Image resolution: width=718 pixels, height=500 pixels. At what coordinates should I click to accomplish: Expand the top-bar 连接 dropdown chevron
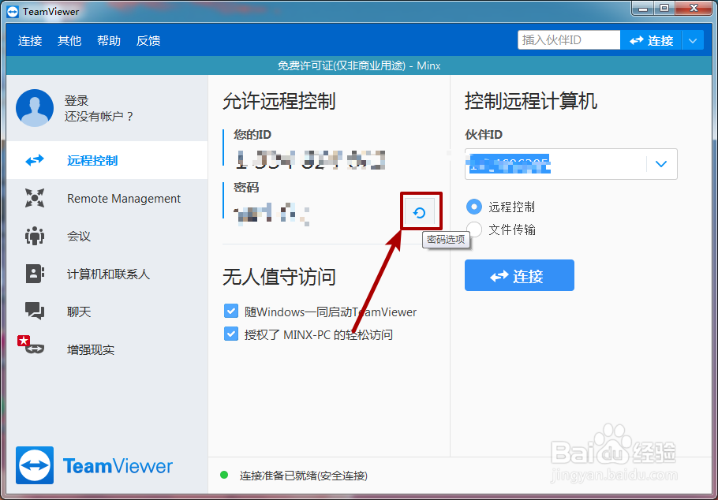[x=693, y=41]
